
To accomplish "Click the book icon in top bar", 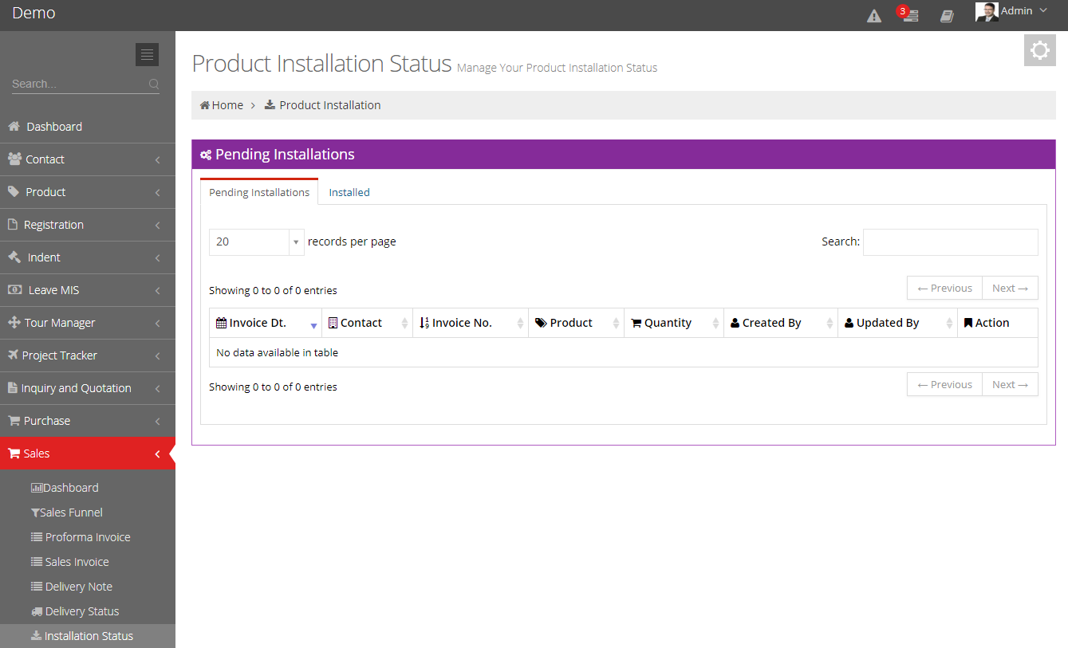I will (947, 16).
